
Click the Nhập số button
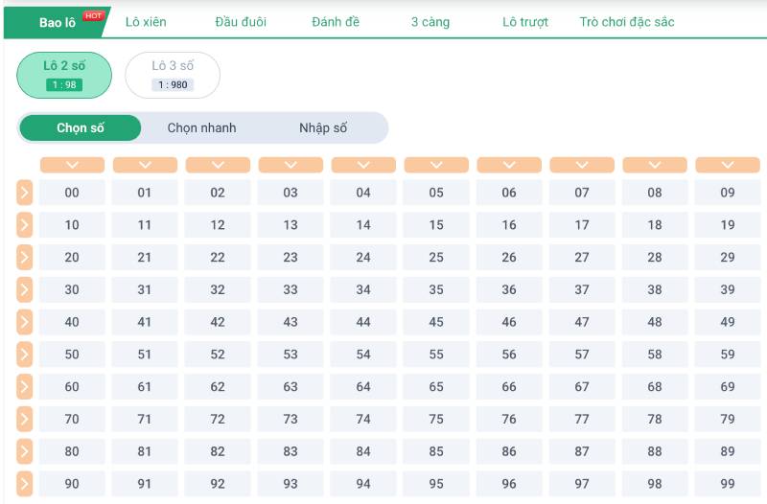(x=323, y=127)
